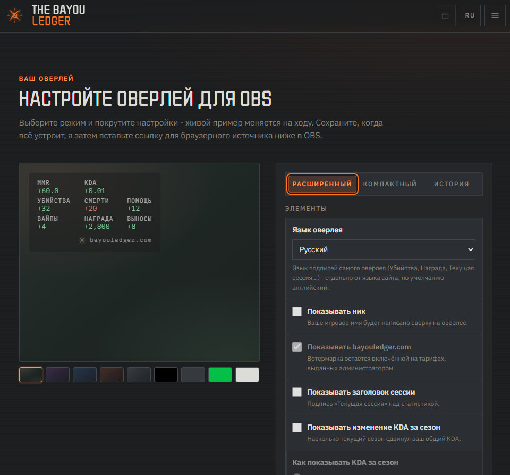The height and width of the screenshot is (475, 510).
Task: Open the calendar icon button in header
Action: pyautogui.click(x=445, y=15)
